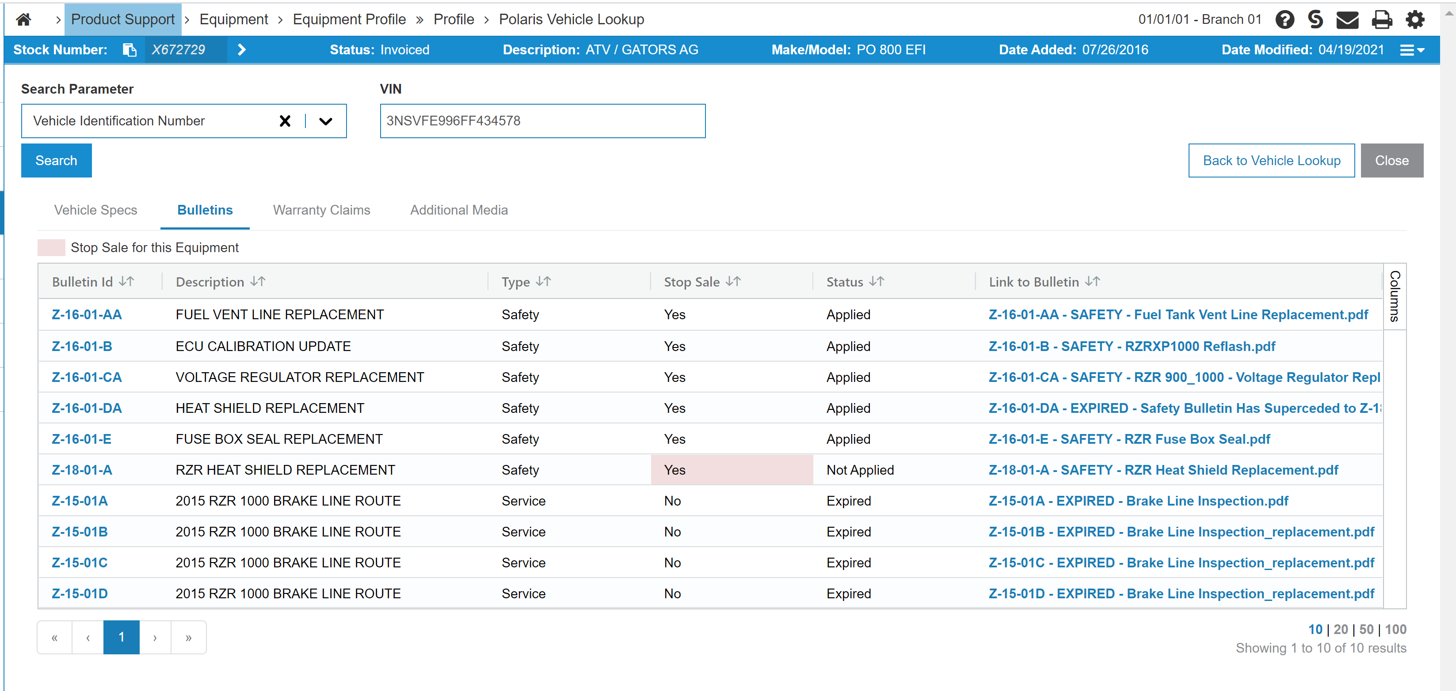Open the settings gear icon
Image resolution: width=1456 pixels, height=691 pixels.
click(1415, 20)
